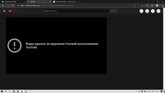Restore down the browser window
The image size is (165, 93).
click(x=158, y=2)
